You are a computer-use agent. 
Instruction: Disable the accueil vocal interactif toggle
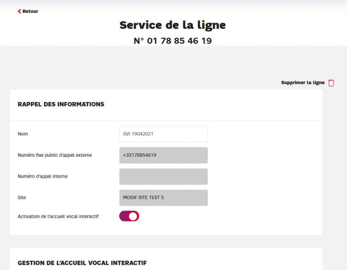click(129, 216)
